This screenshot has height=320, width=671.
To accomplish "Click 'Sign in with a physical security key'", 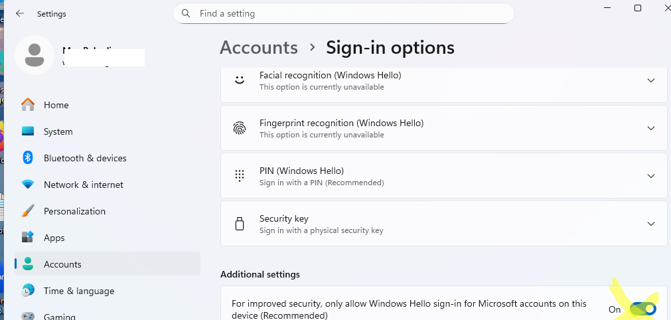I will click(x=321, y=230).
